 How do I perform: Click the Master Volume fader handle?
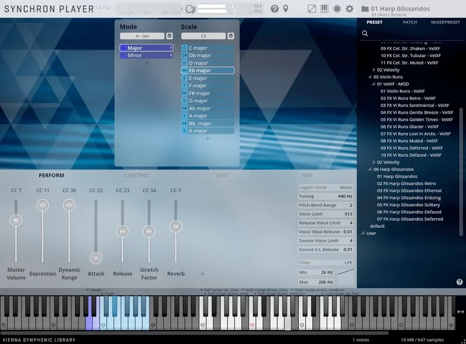click(x=16, y=220)
